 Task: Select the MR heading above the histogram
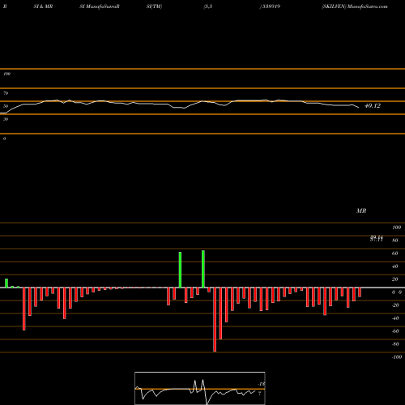tap(361, 211)
